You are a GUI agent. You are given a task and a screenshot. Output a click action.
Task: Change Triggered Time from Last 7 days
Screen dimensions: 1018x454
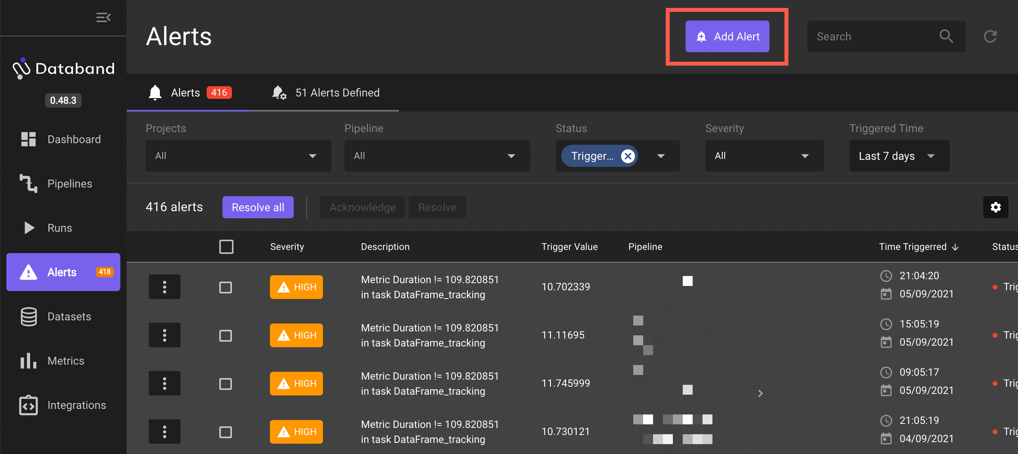click(898, 156)
